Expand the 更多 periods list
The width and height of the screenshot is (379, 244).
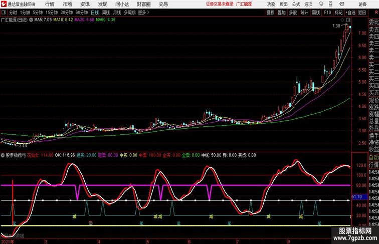click(x=143, y=13)
